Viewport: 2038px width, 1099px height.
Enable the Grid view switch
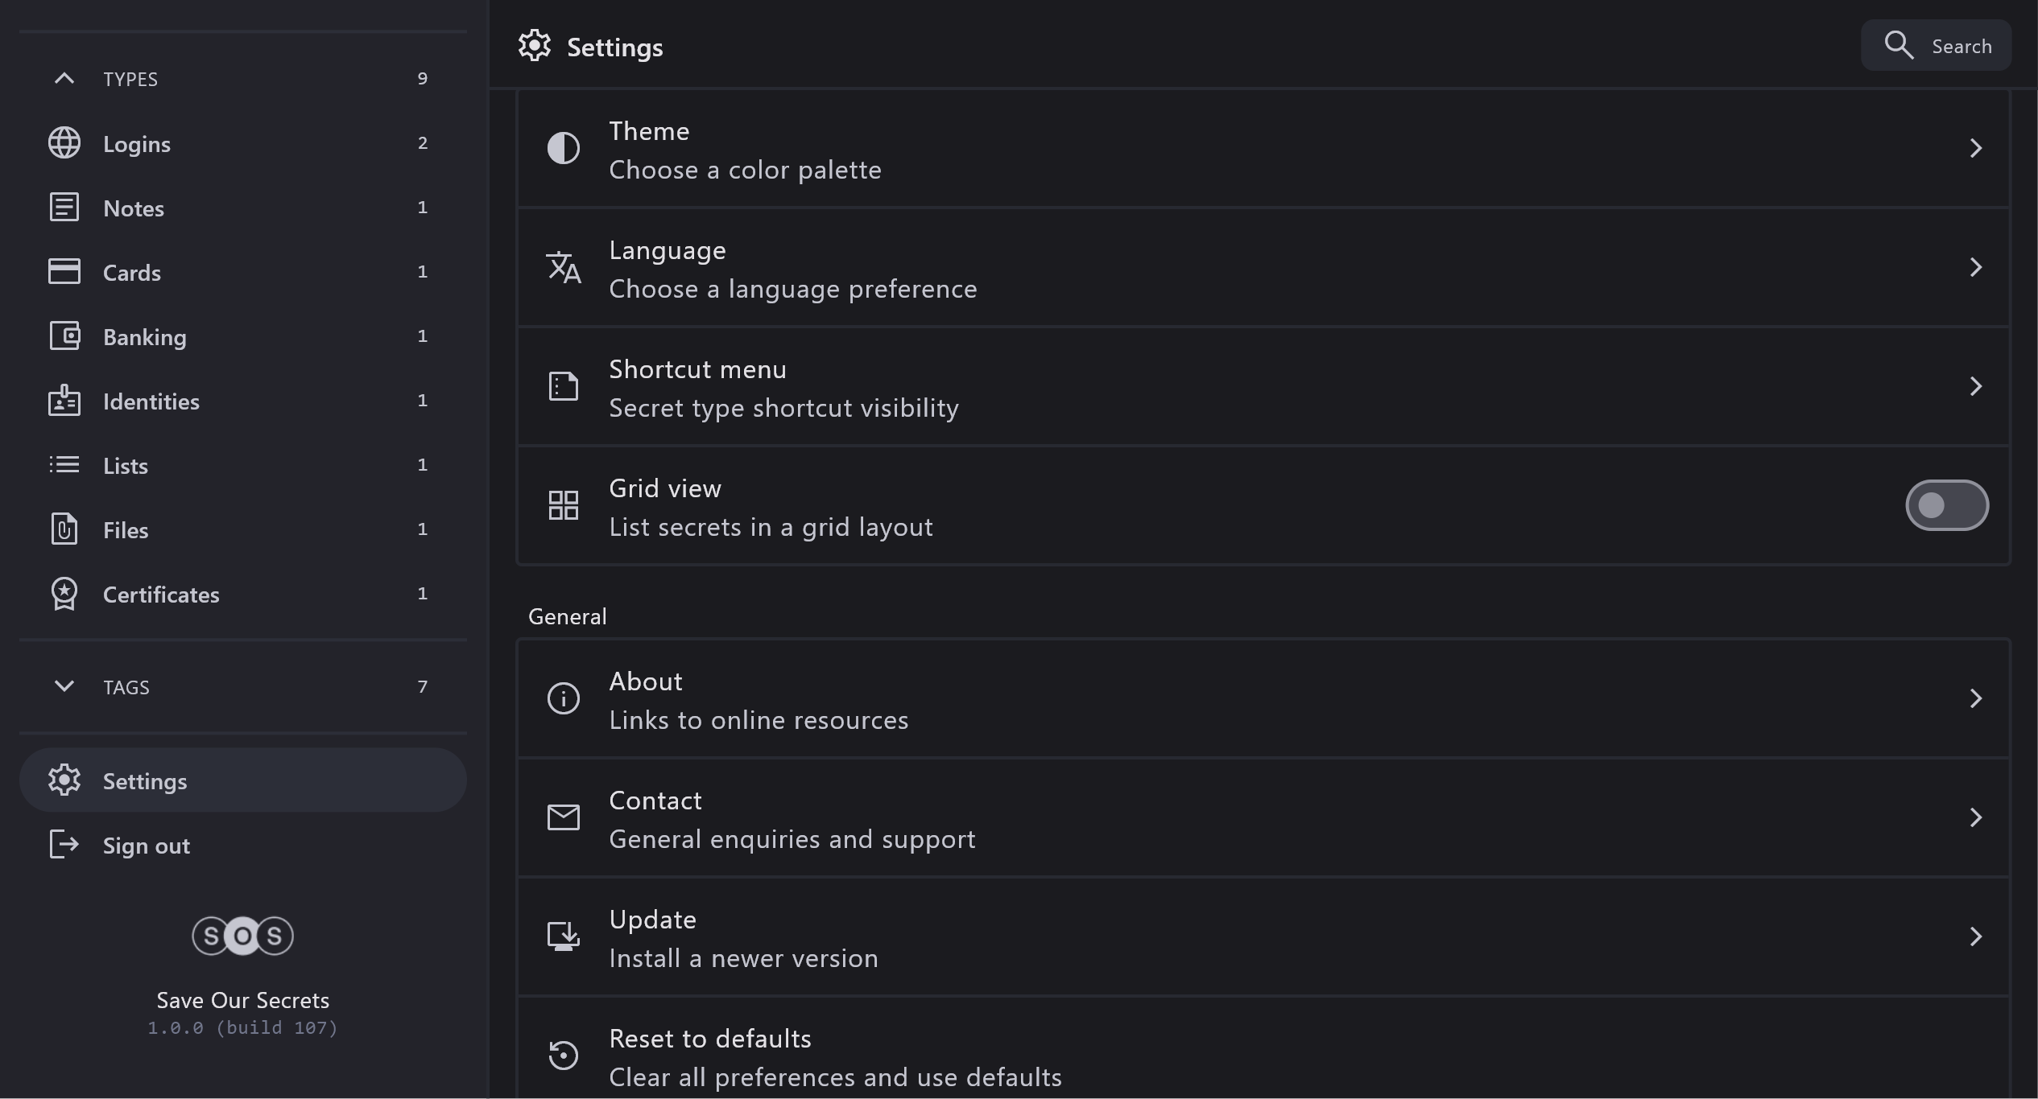(x=1946, y=506)
